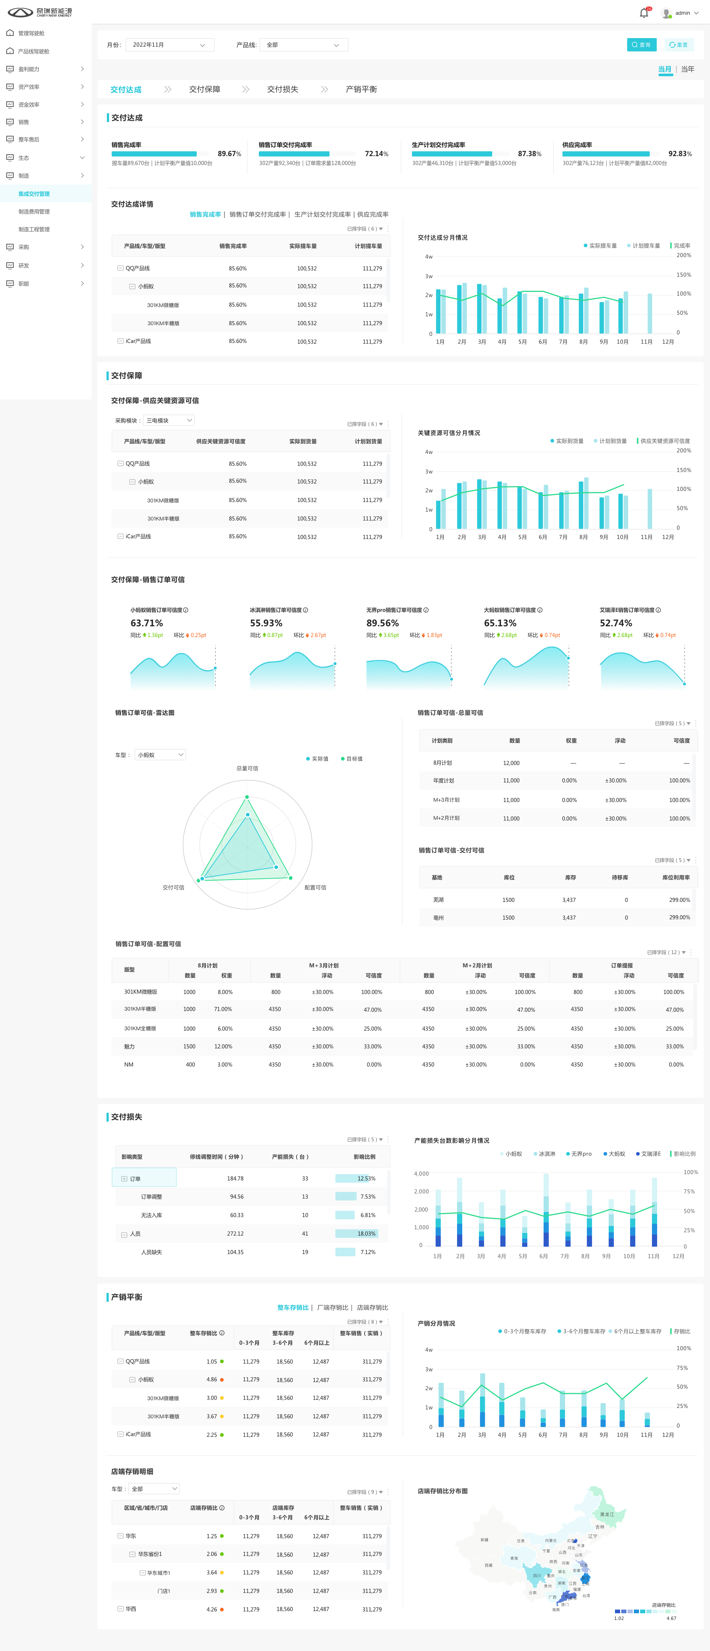The height and width of the screenshot is (1651, 710).
Task: Select the 销售订单完成率 detail tab
Action: click(258, 215)
